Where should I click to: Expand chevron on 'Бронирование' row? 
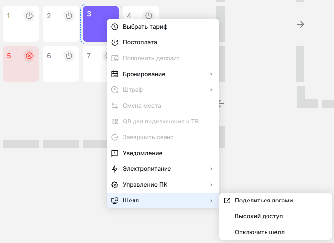pyautogui.click(x=211, y=74)
